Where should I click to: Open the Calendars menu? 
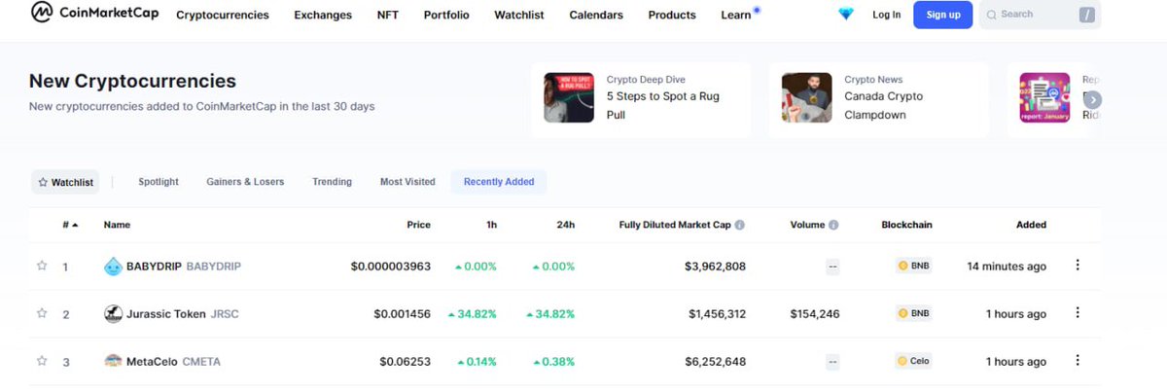click(596, 15)
